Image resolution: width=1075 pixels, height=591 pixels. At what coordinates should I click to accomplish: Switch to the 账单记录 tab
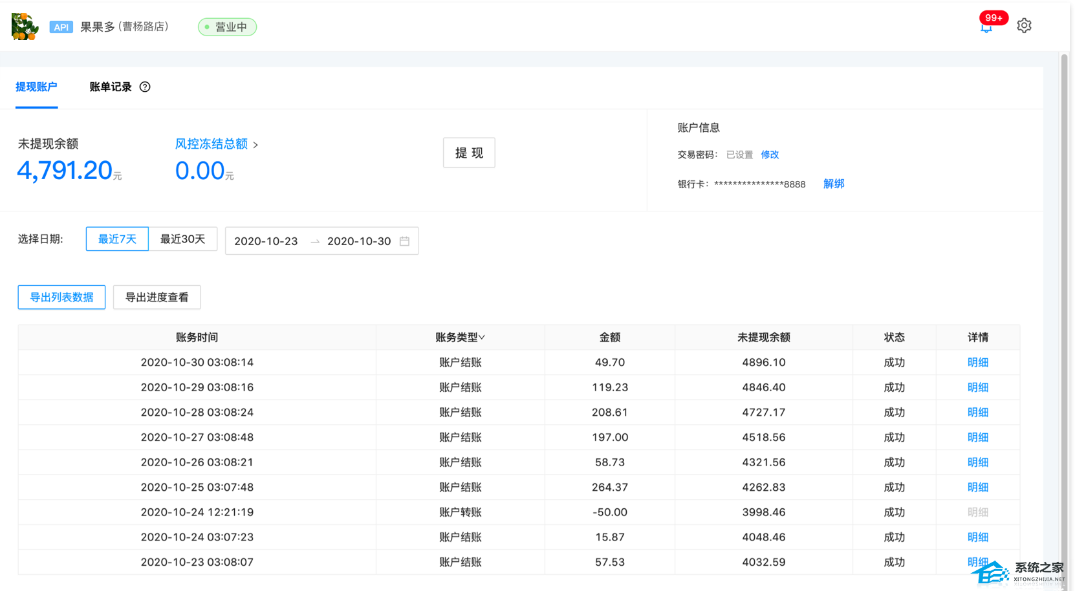pos(110,87)
